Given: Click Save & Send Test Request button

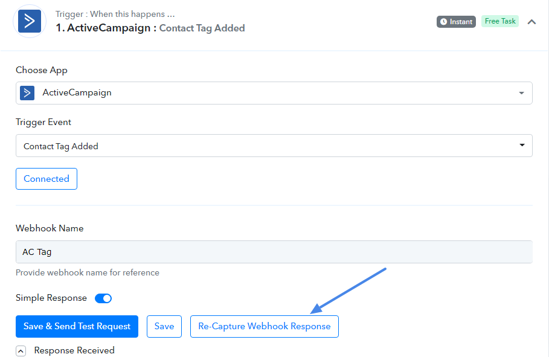Looking at the screenshot, I should pyautogui.click(x=77, y=327).
